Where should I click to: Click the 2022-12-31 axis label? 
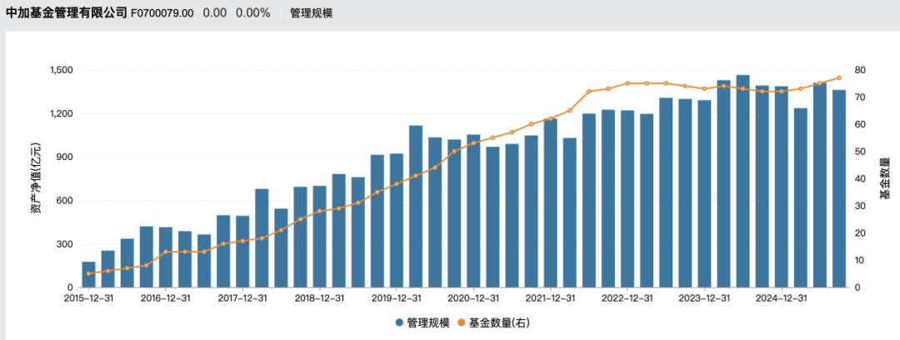pos(627,298)
